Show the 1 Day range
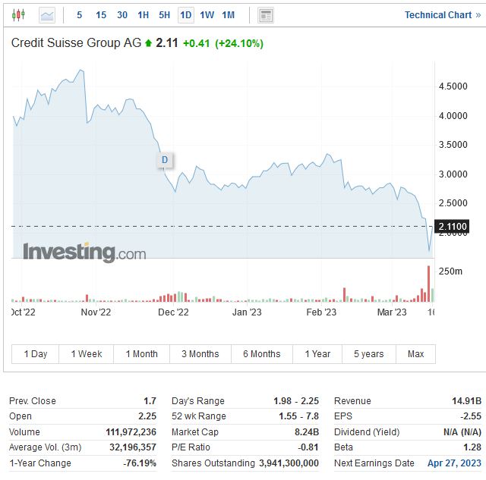This screenshot has width=486, height=480. click(36, 354)
